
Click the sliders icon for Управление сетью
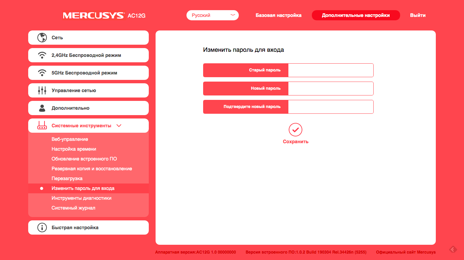(42, 90)
